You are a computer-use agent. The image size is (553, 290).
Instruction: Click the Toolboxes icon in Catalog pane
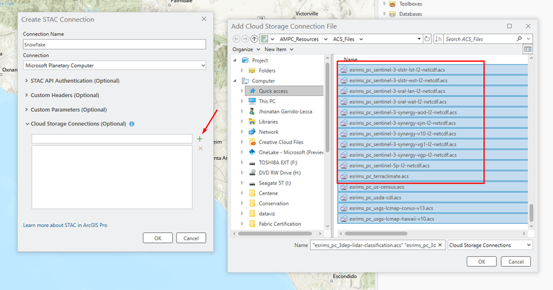point(392,4)
